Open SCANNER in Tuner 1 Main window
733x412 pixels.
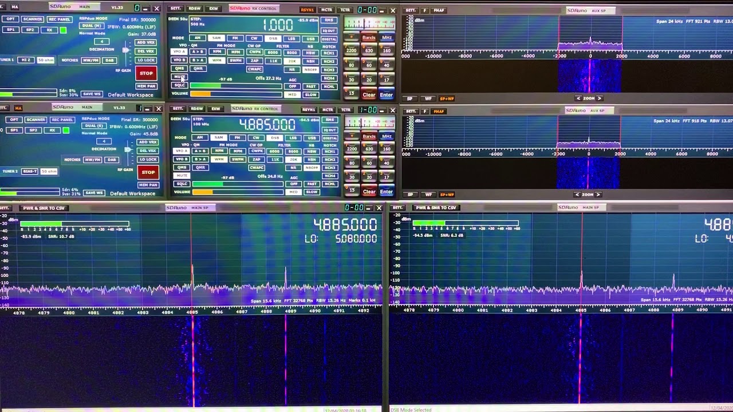click(33, 19)
